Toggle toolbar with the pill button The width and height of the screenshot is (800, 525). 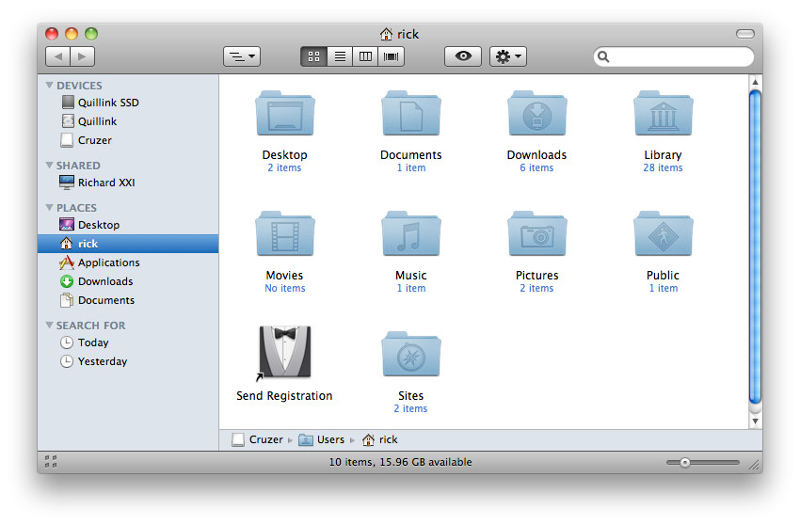click(744, 34)
